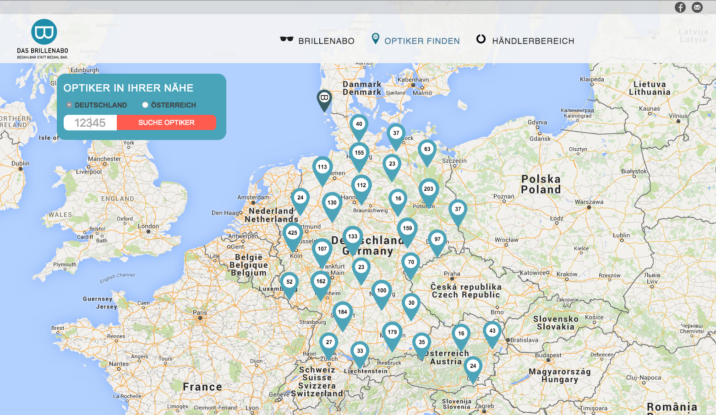Select the Österreich radio button
Screen dimensions: 716x415
[x=145, y=105]
